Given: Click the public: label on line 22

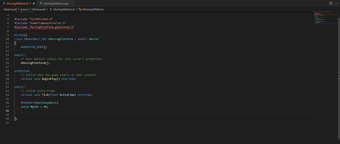Looking at the screenshot, I should 20,87.
